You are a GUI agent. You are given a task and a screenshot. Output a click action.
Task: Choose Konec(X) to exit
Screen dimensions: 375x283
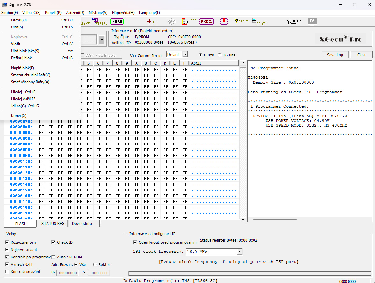(x=40, y=116)
